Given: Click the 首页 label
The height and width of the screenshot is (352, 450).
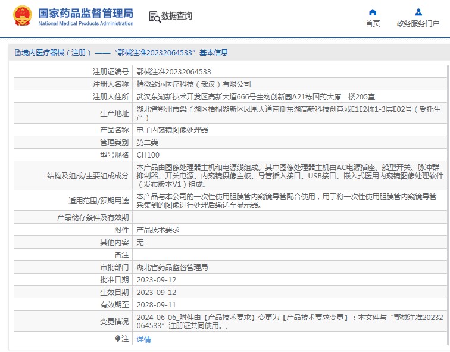Looking at the screenshot, I should pyautogui.click(x=373, y=24).
